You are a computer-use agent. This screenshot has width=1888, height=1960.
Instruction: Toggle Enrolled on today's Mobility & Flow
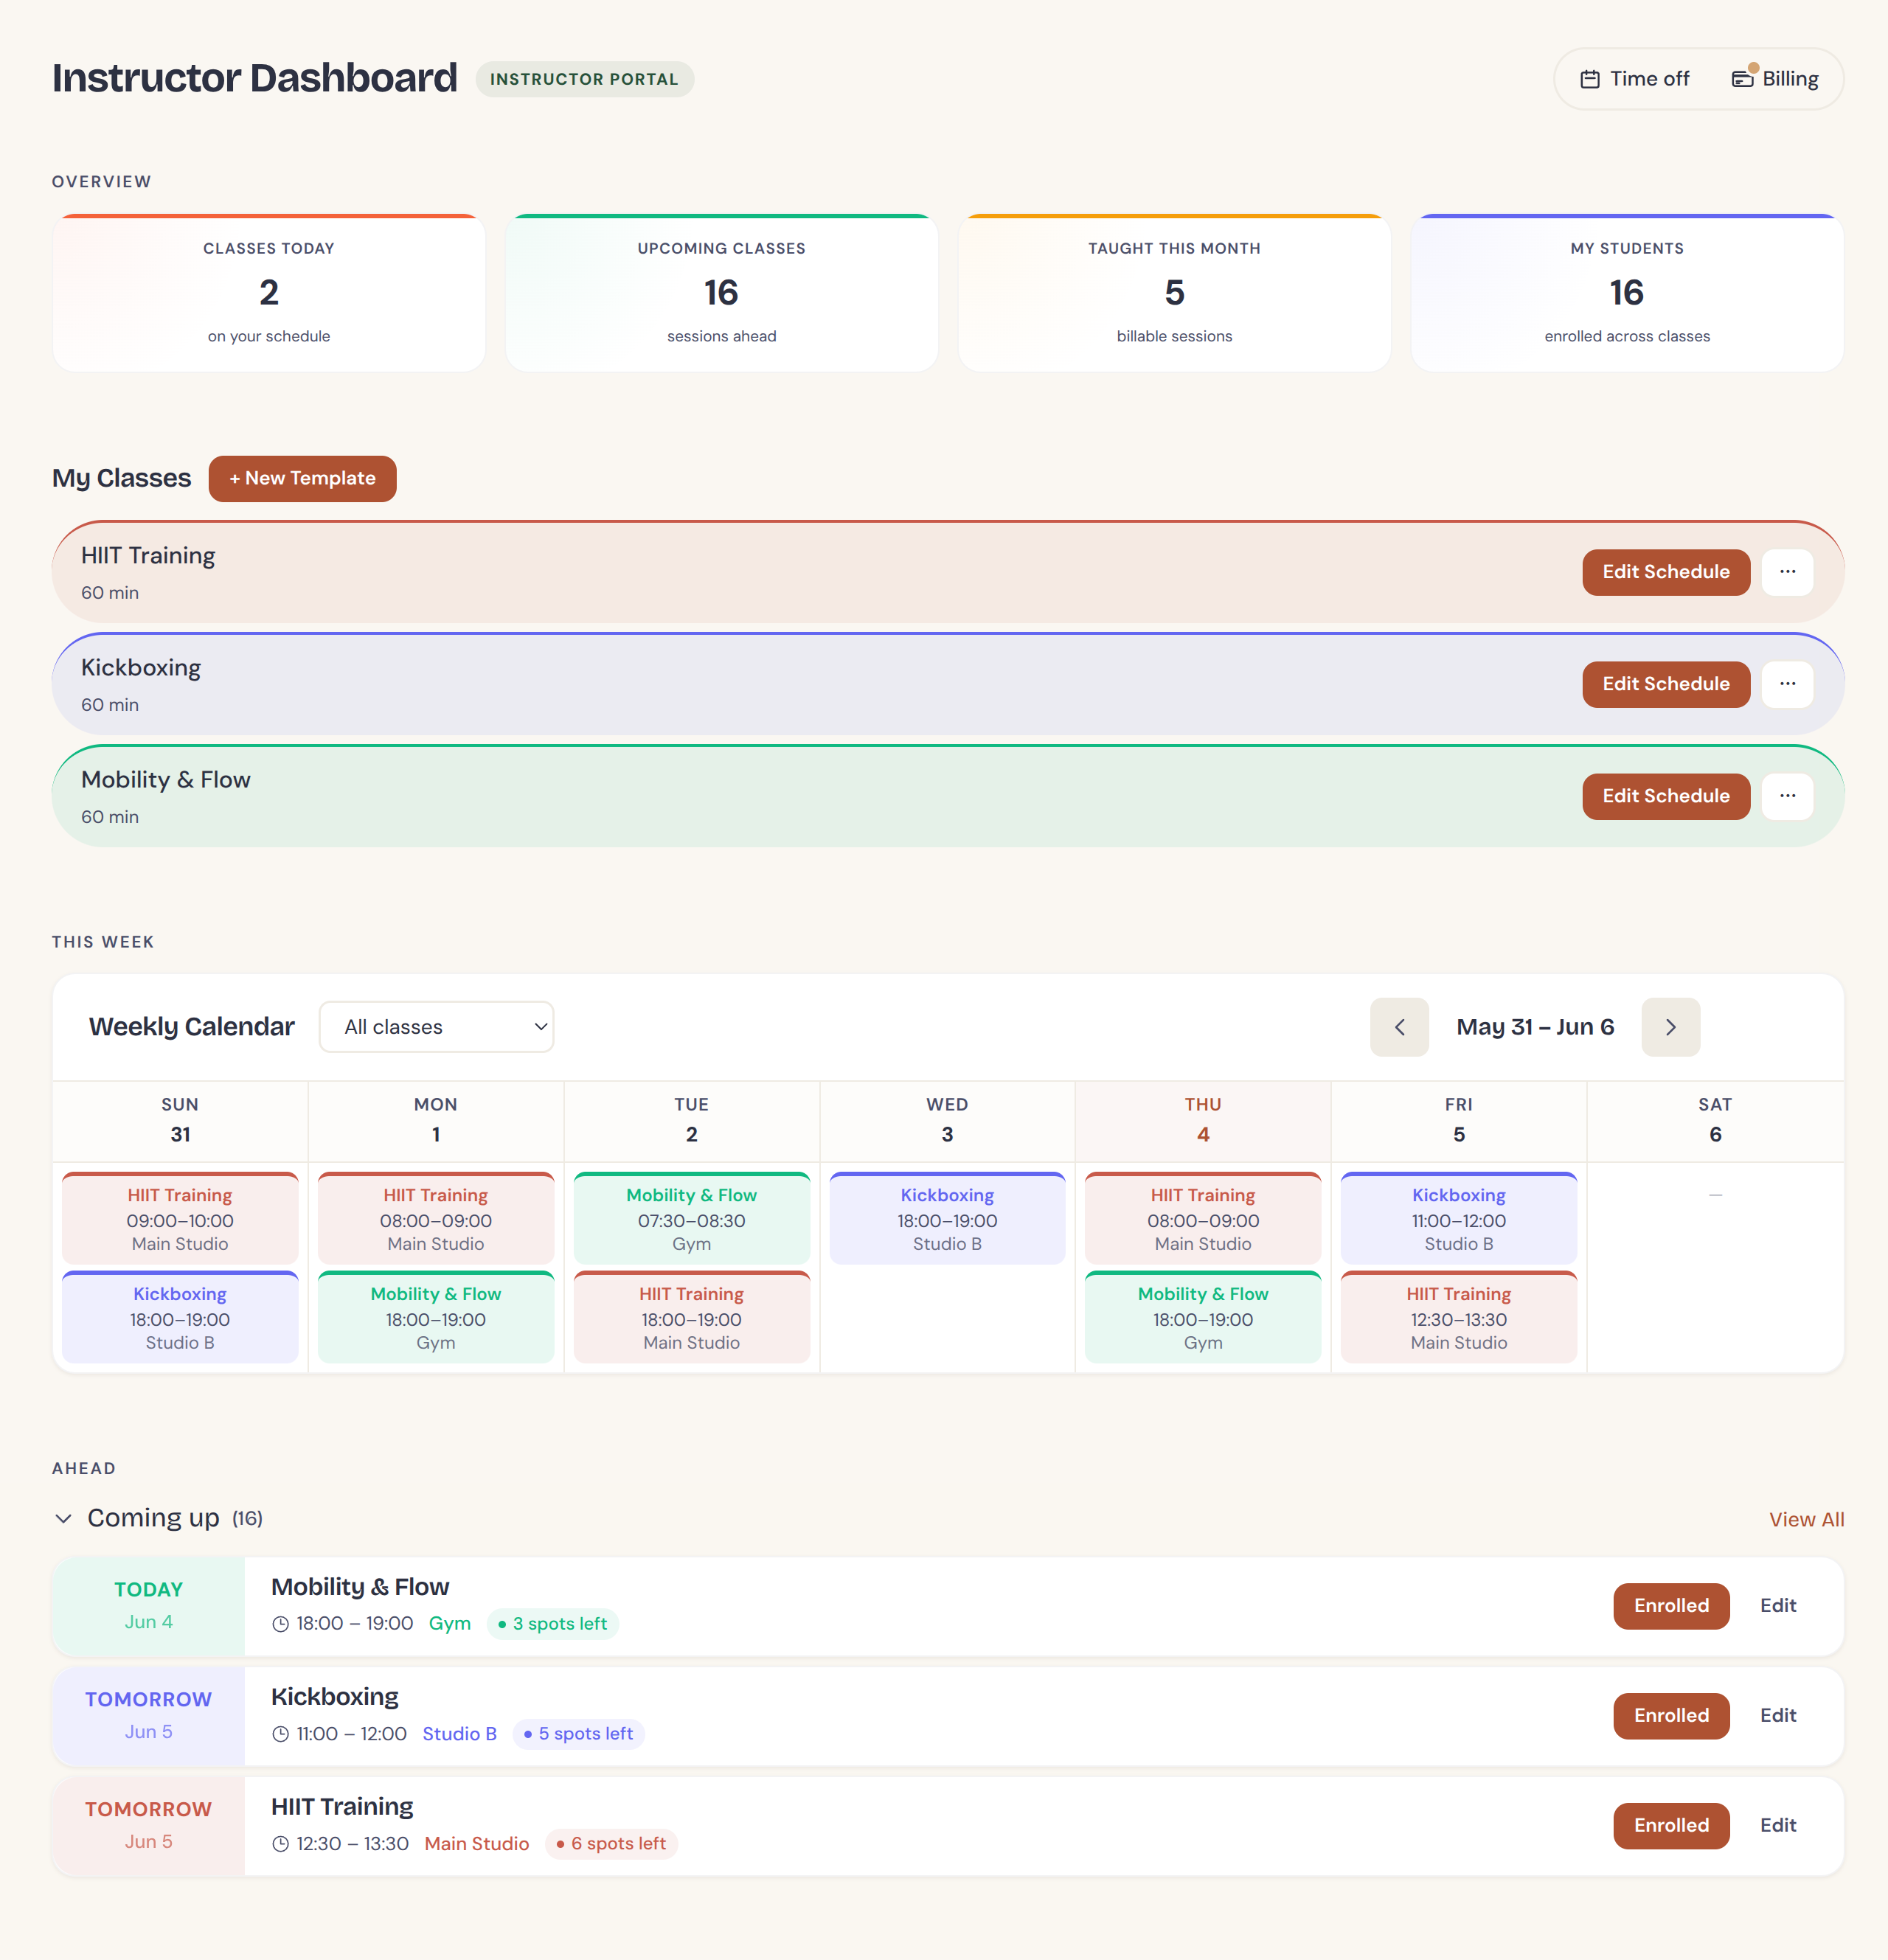(x=1671, y=1606)
